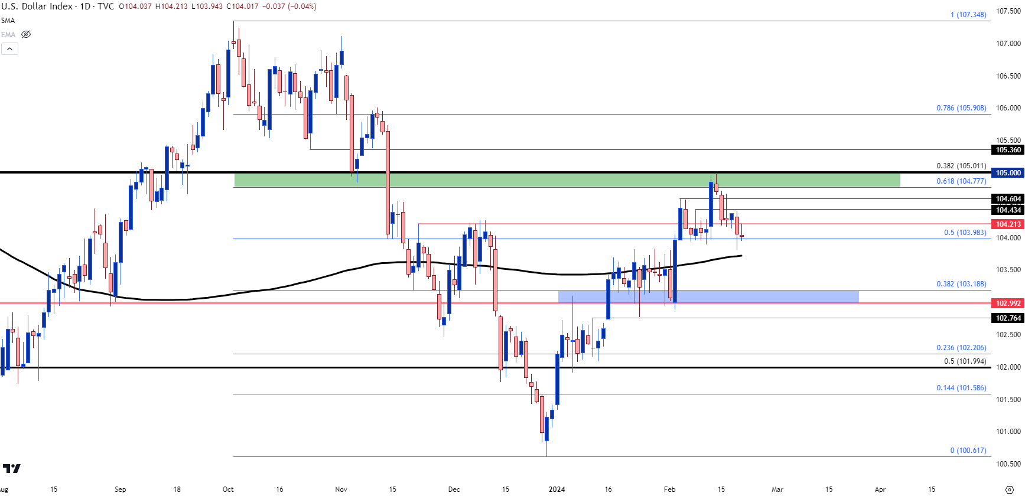Click the change value −0.037 (−0.04%)
This screenshot has height=496, width=1025.
coord(289,6)
